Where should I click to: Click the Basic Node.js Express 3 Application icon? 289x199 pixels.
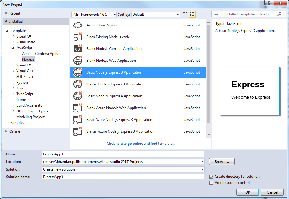pos(78,72)
